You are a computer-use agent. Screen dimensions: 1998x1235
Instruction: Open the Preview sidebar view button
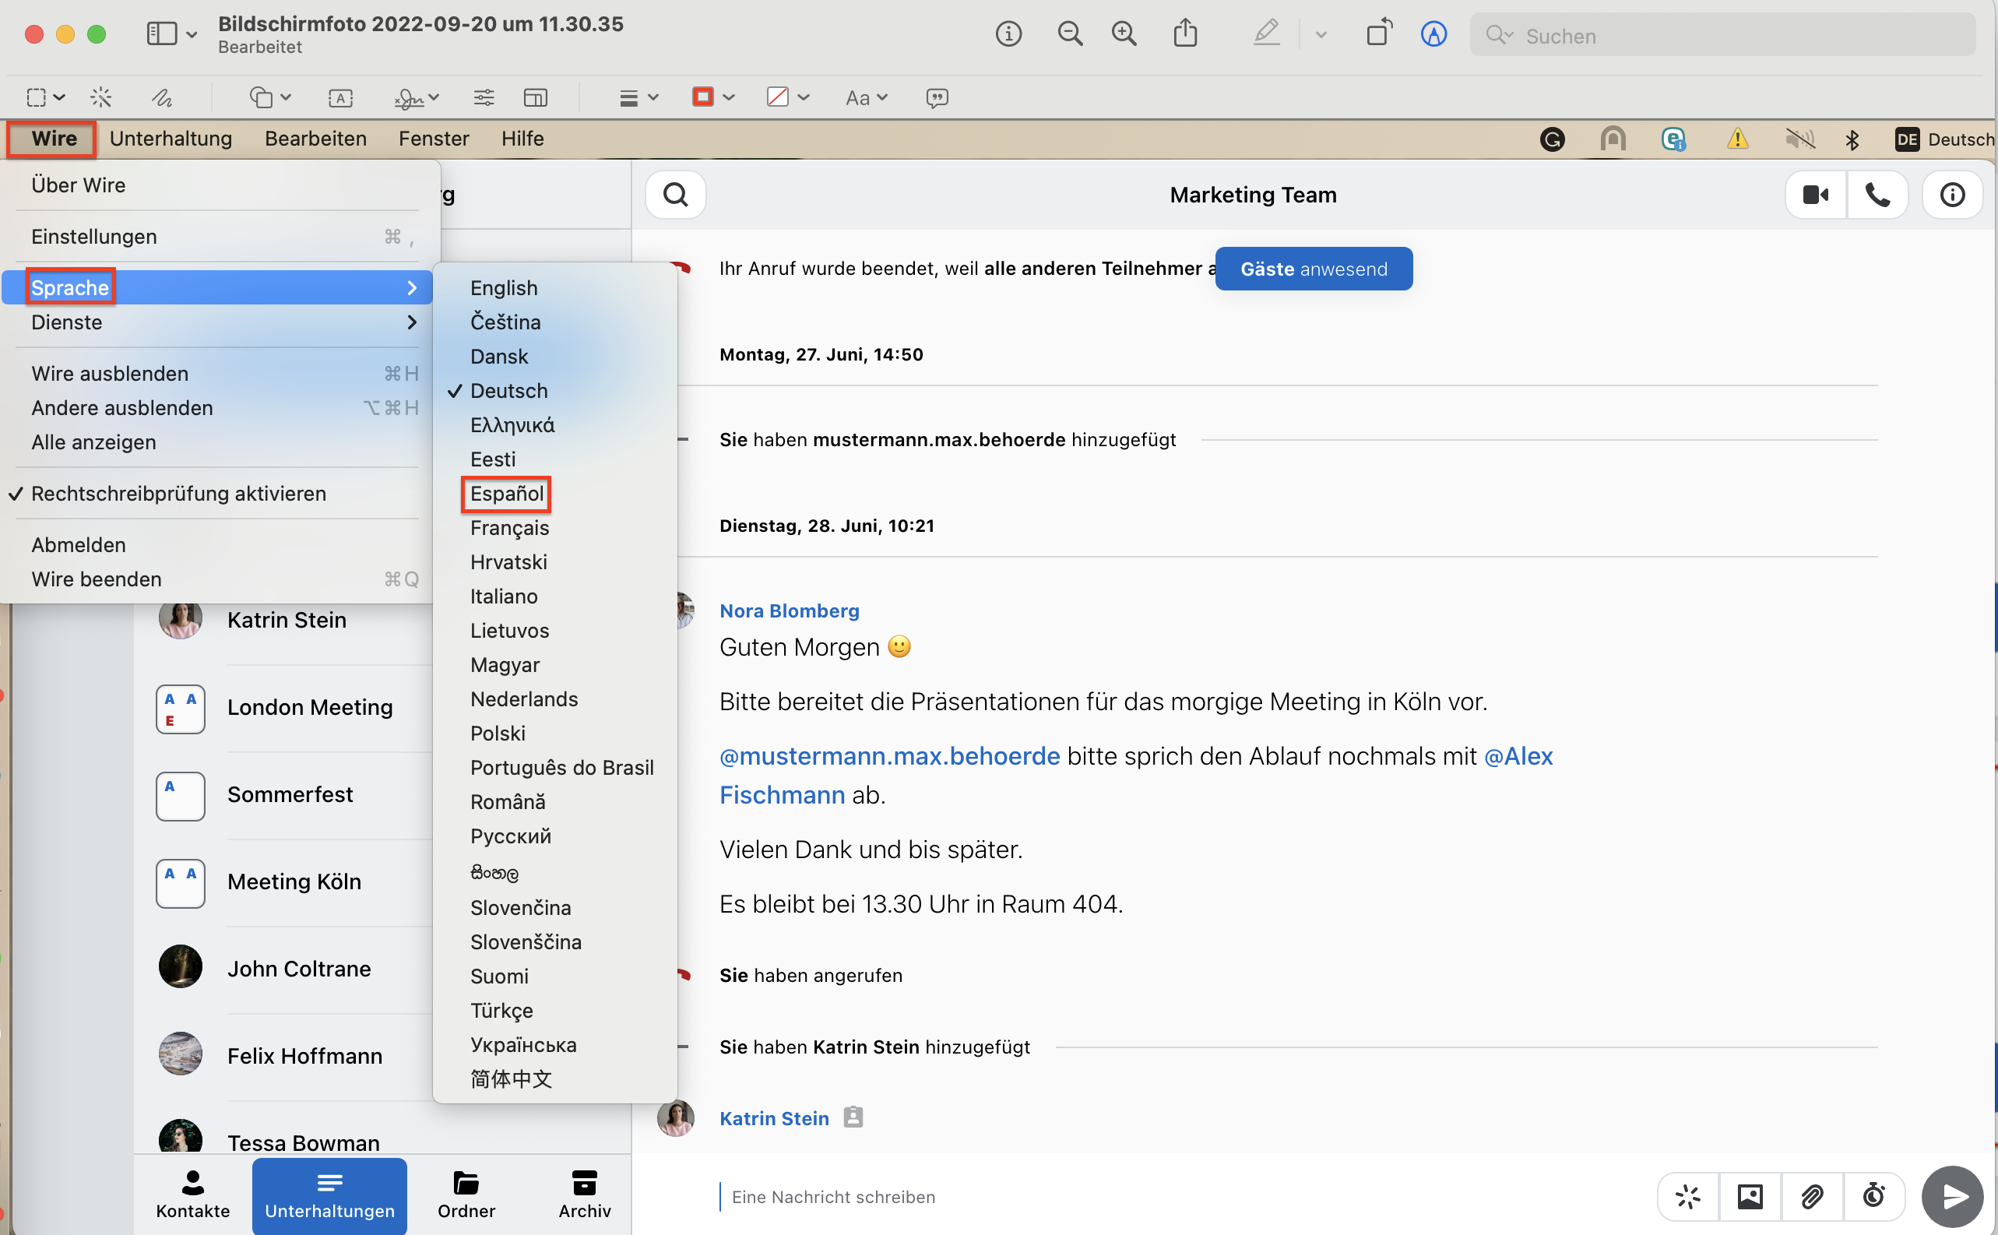[162, 33]
